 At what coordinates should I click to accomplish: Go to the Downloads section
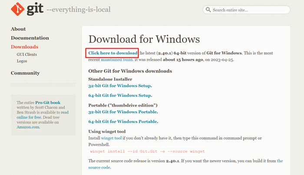25,47
